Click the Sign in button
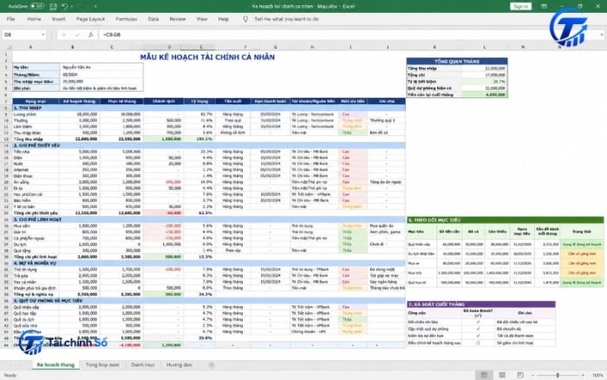This screenshot has width=607, height=380. 520,6
